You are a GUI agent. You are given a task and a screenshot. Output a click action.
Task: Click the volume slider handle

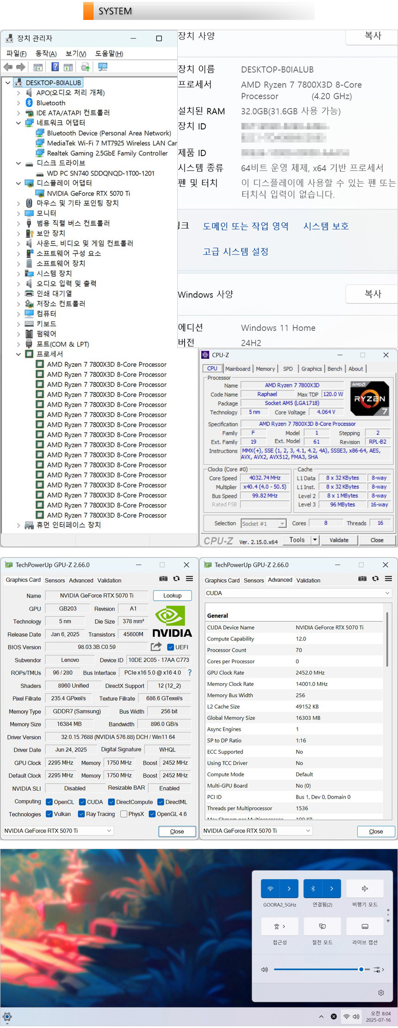click(361, 969)
